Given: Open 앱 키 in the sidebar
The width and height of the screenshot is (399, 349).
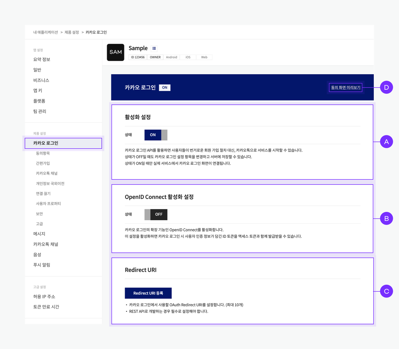Looking at the screenshot, I should point(38,91).
